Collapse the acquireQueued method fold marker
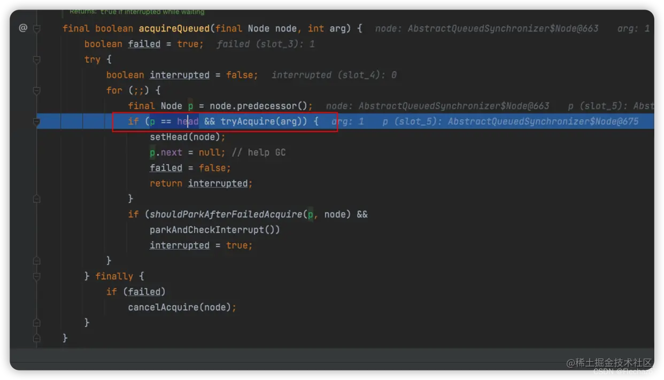664x380 pixels. (x=37, y=28)
